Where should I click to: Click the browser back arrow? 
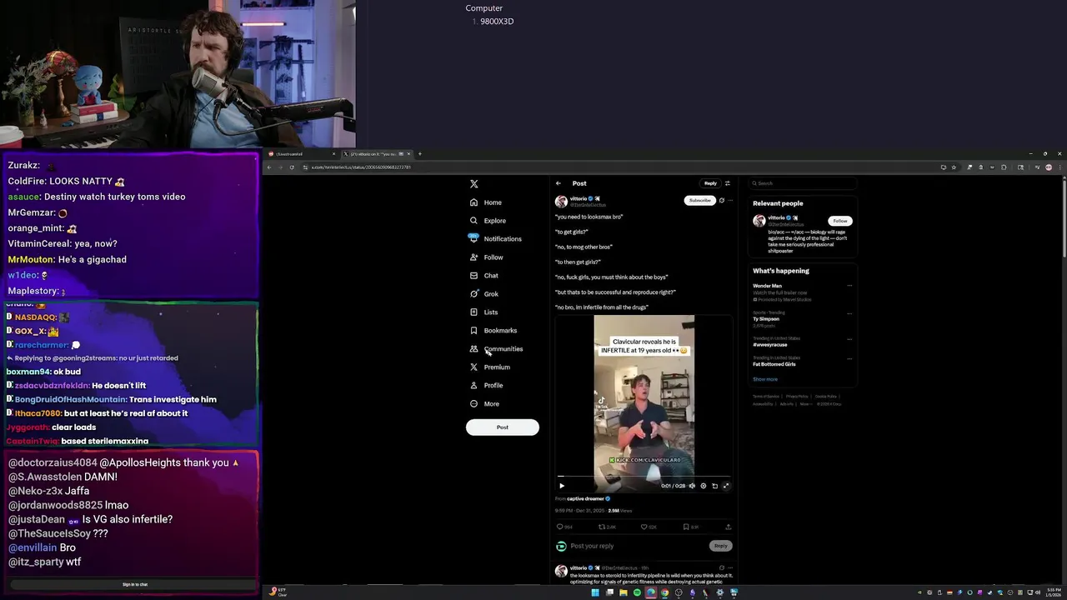[x=269, y=167]
